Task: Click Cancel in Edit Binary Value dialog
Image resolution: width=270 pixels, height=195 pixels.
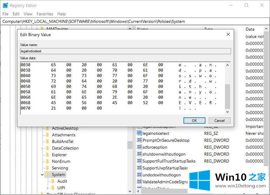Action: [x=220, y=121]
